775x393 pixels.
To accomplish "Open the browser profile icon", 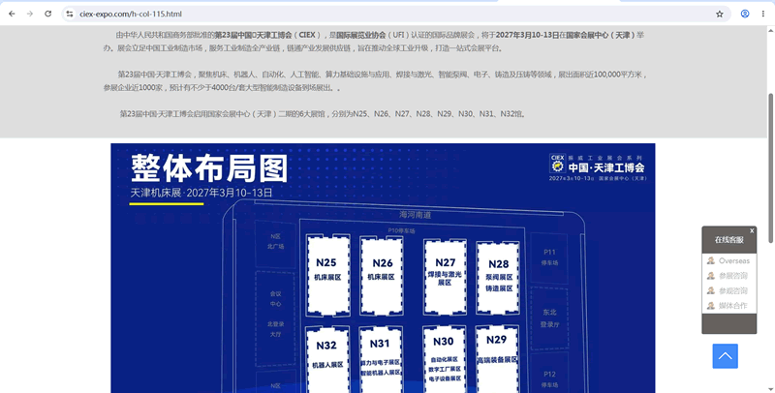I will tap(745, 14).
